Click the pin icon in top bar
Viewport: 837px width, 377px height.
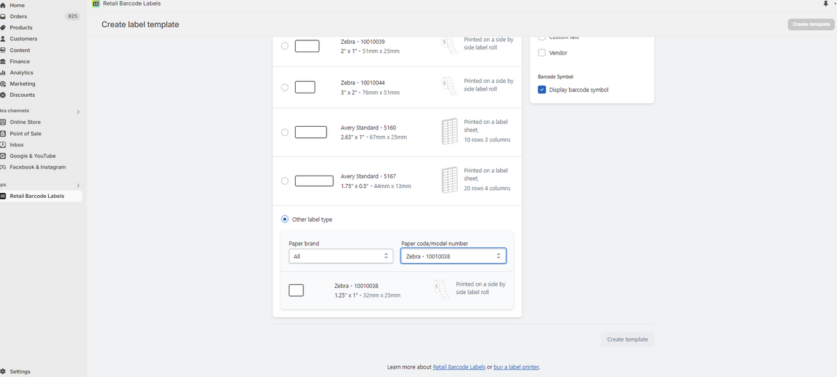point(826,3)
